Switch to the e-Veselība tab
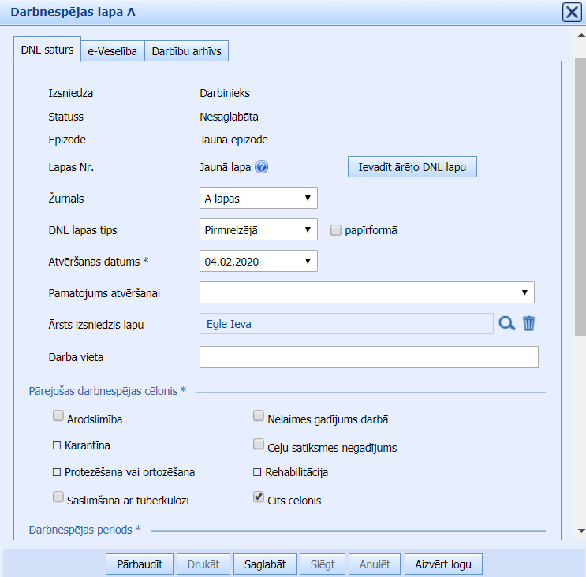The image size is (586, 577). coord(113,51)
